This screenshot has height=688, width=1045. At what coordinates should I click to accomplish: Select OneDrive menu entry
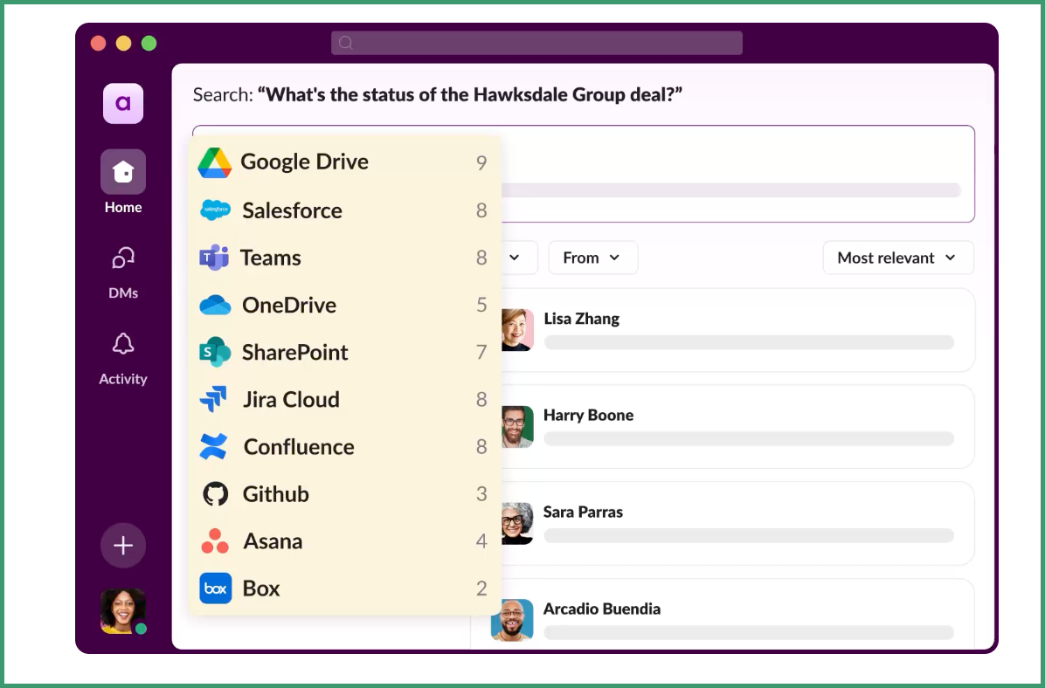click(344, 305)
